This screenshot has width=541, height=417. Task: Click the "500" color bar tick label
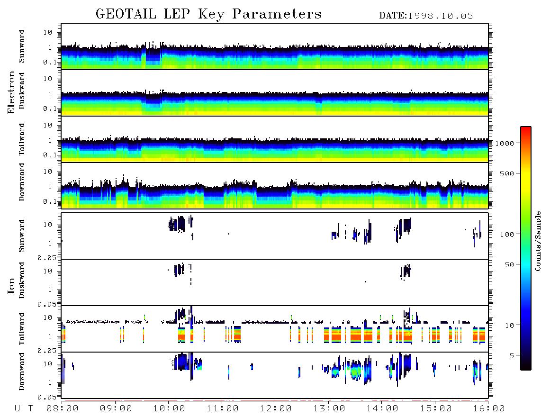coord(507,174)
